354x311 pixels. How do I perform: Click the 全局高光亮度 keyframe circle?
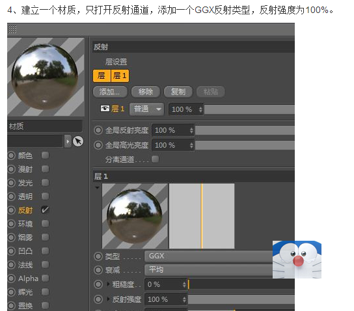[x=98, y=145]
